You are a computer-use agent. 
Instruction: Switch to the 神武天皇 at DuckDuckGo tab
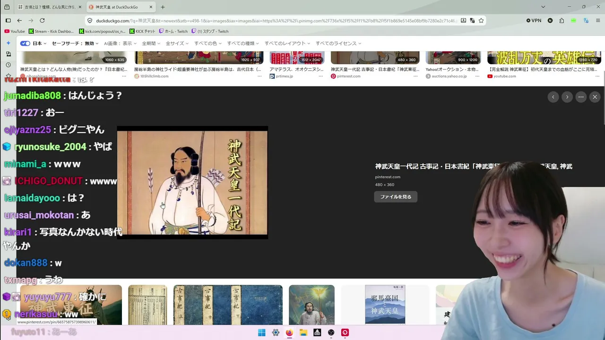[121, 7]
